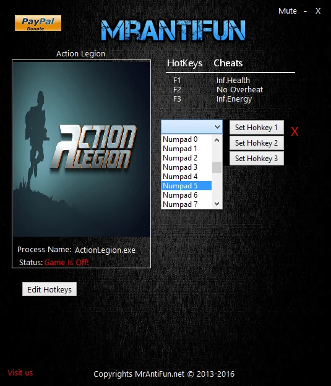Screen dimensions: 331x386
Task: Click the F3 hotkey text
Action: (x=177, y=99)
